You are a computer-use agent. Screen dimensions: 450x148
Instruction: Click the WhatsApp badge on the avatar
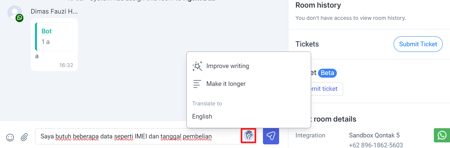(19, 18)
